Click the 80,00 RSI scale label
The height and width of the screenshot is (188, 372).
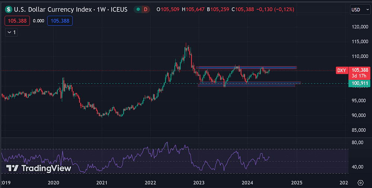pos(358,142)
